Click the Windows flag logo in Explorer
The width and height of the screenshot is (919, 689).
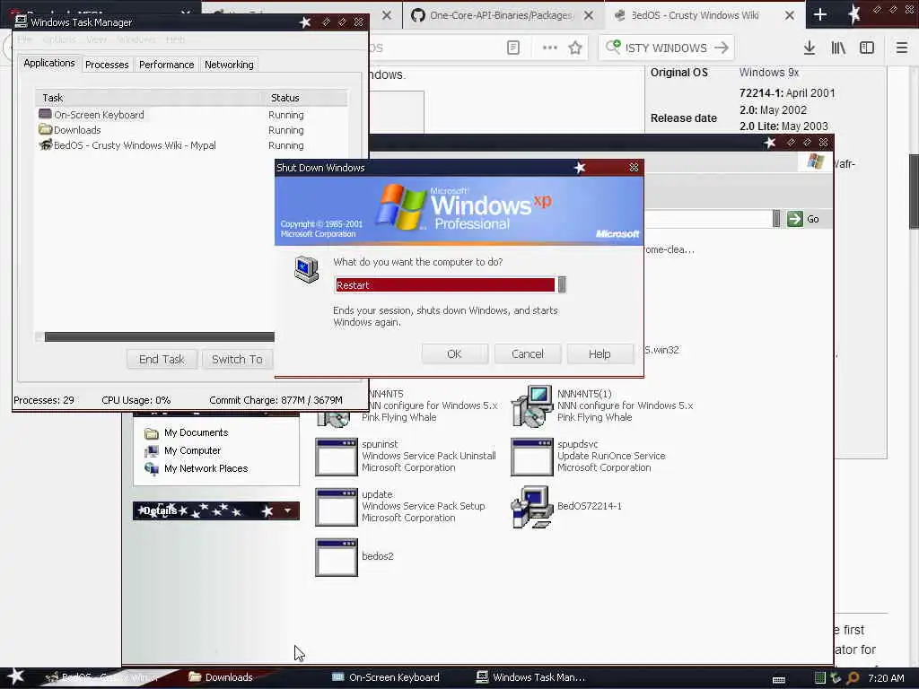click(815, 161)
